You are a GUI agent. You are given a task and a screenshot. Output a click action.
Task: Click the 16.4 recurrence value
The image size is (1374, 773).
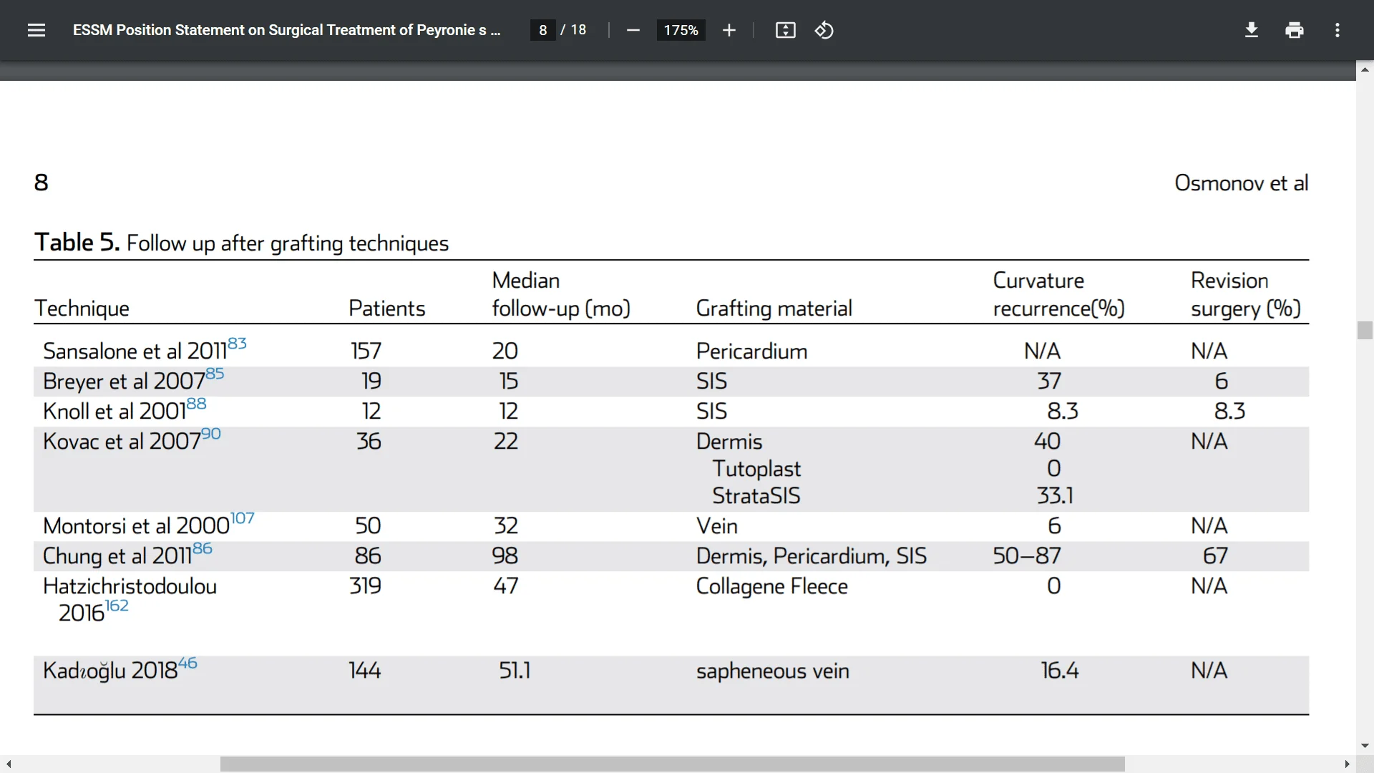tap(1059, 671)
